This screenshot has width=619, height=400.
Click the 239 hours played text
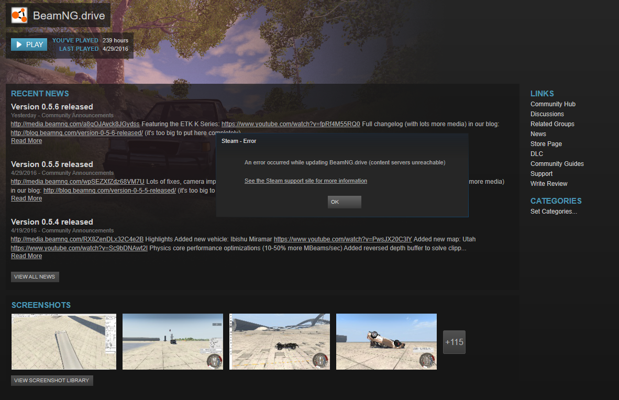click(115, 40)
